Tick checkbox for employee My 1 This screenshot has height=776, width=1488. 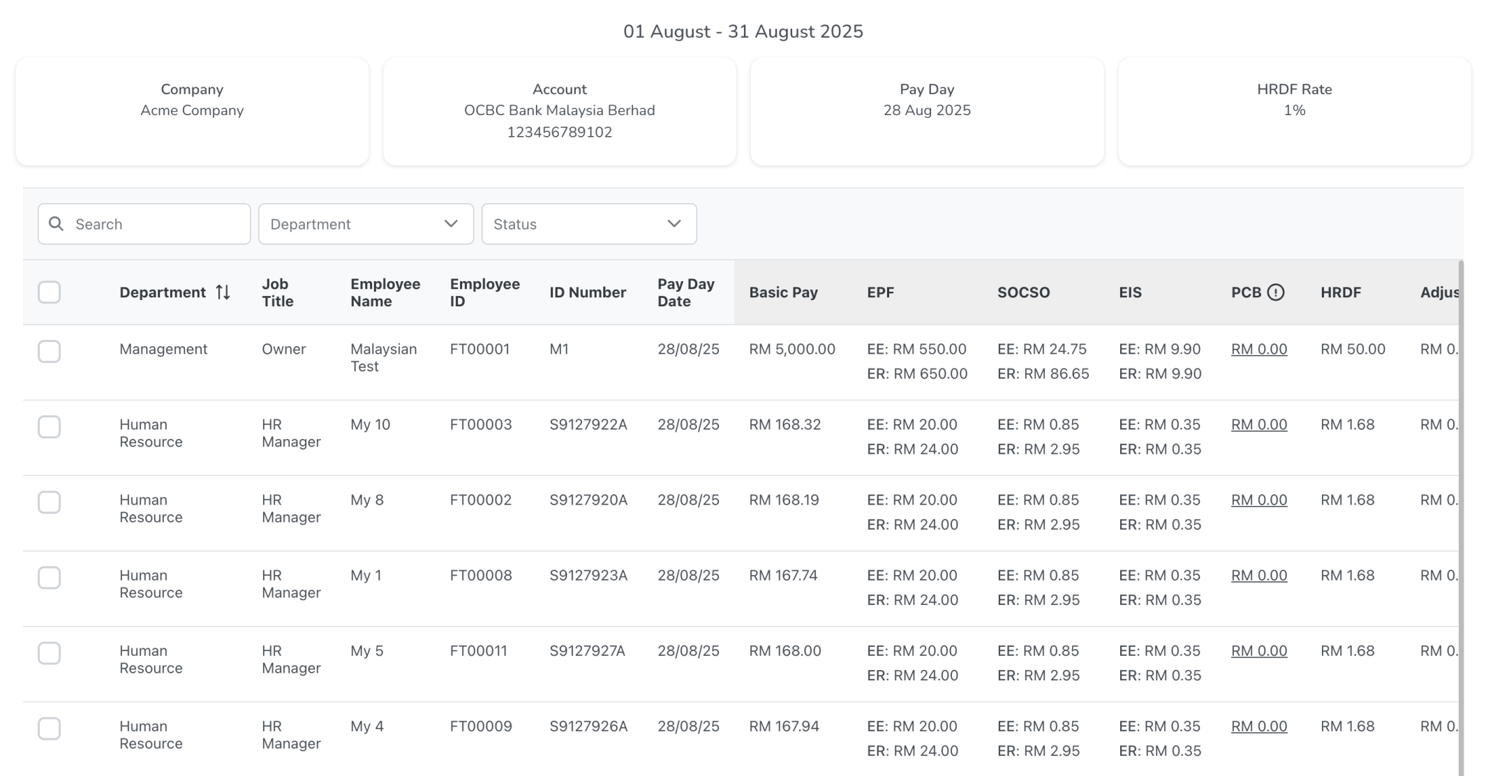click(x=50, y=577)
